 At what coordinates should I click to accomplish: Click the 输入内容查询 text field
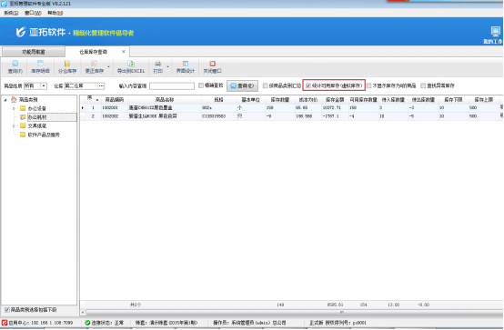click(x=172, y=86)
